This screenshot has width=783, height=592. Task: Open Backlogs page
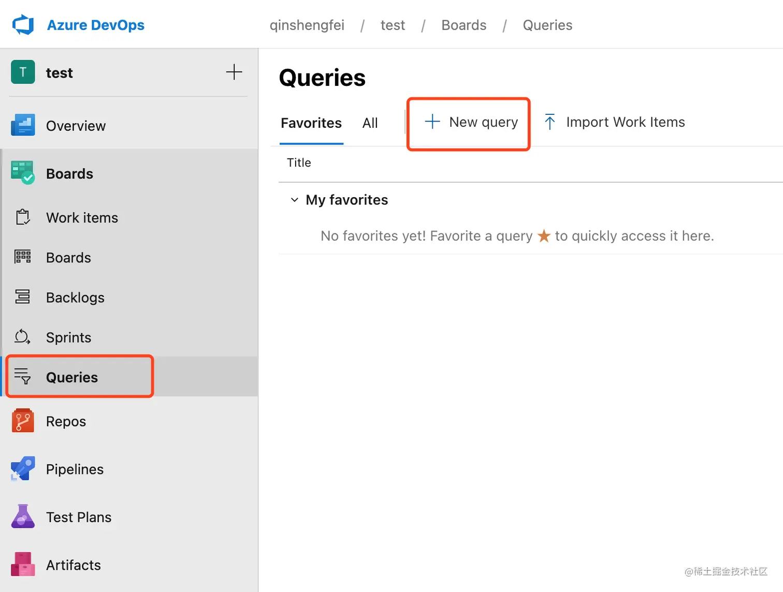click(75, 298)
